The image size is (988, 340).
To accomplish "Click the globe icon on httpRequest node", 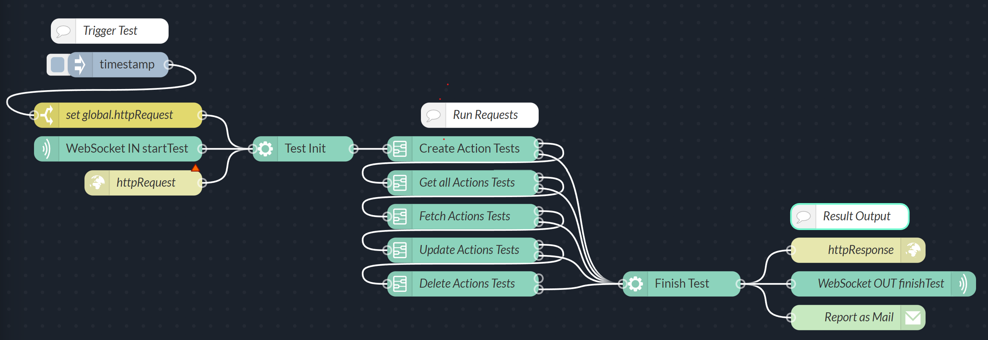I will coord(98,183).
